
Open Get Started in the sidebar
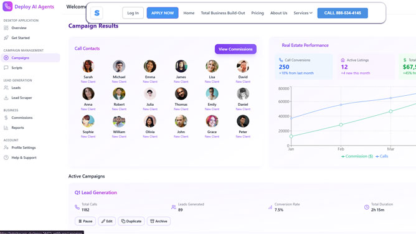coord(31,38)
